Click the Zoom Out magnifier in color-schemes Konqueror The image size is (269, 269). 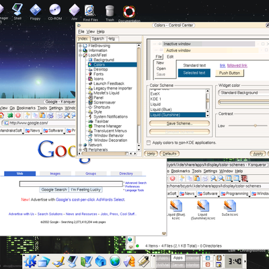click(221, 178)
